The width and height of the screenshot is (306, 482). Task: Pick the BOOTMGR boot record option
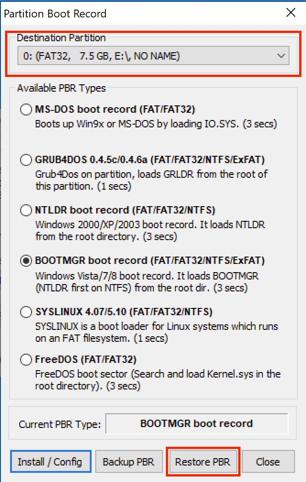[26, 261]
